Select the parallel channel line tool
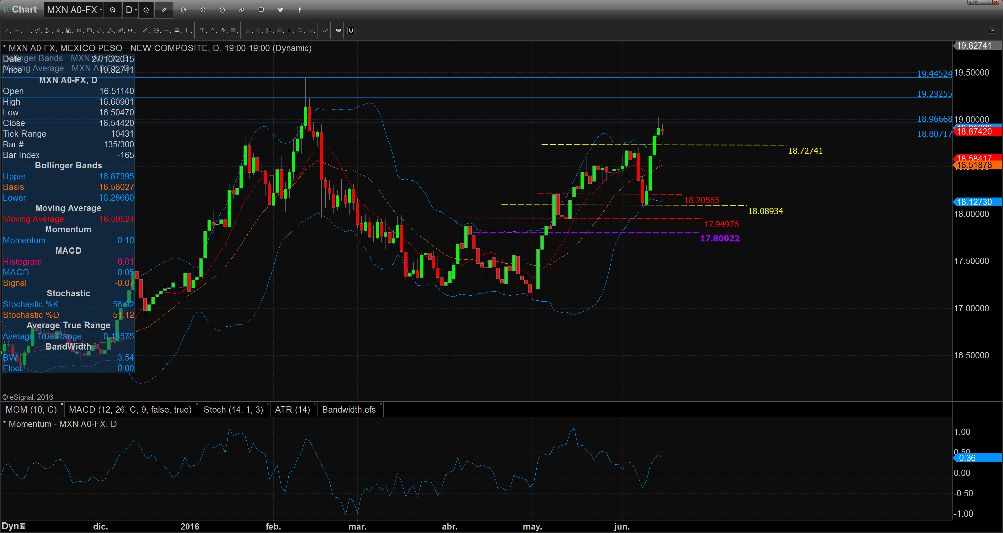This screenshot has width=1003, height=533. point(146,30)
